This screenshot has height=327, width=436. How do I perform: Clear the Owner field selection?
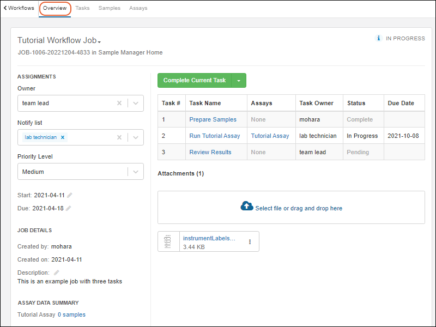click(119, 103)
